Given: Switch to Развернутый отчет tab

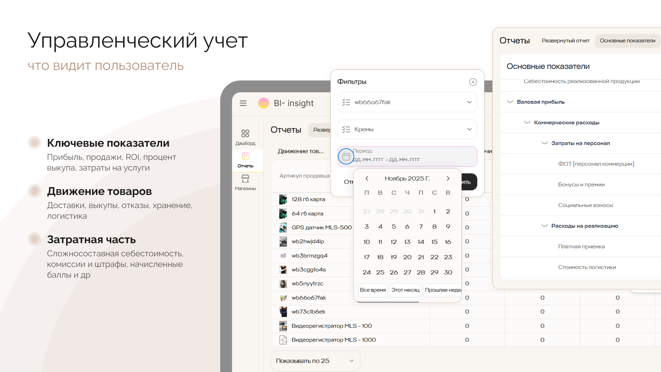Looking at the screenshot, I should click(x=565, y=41).
